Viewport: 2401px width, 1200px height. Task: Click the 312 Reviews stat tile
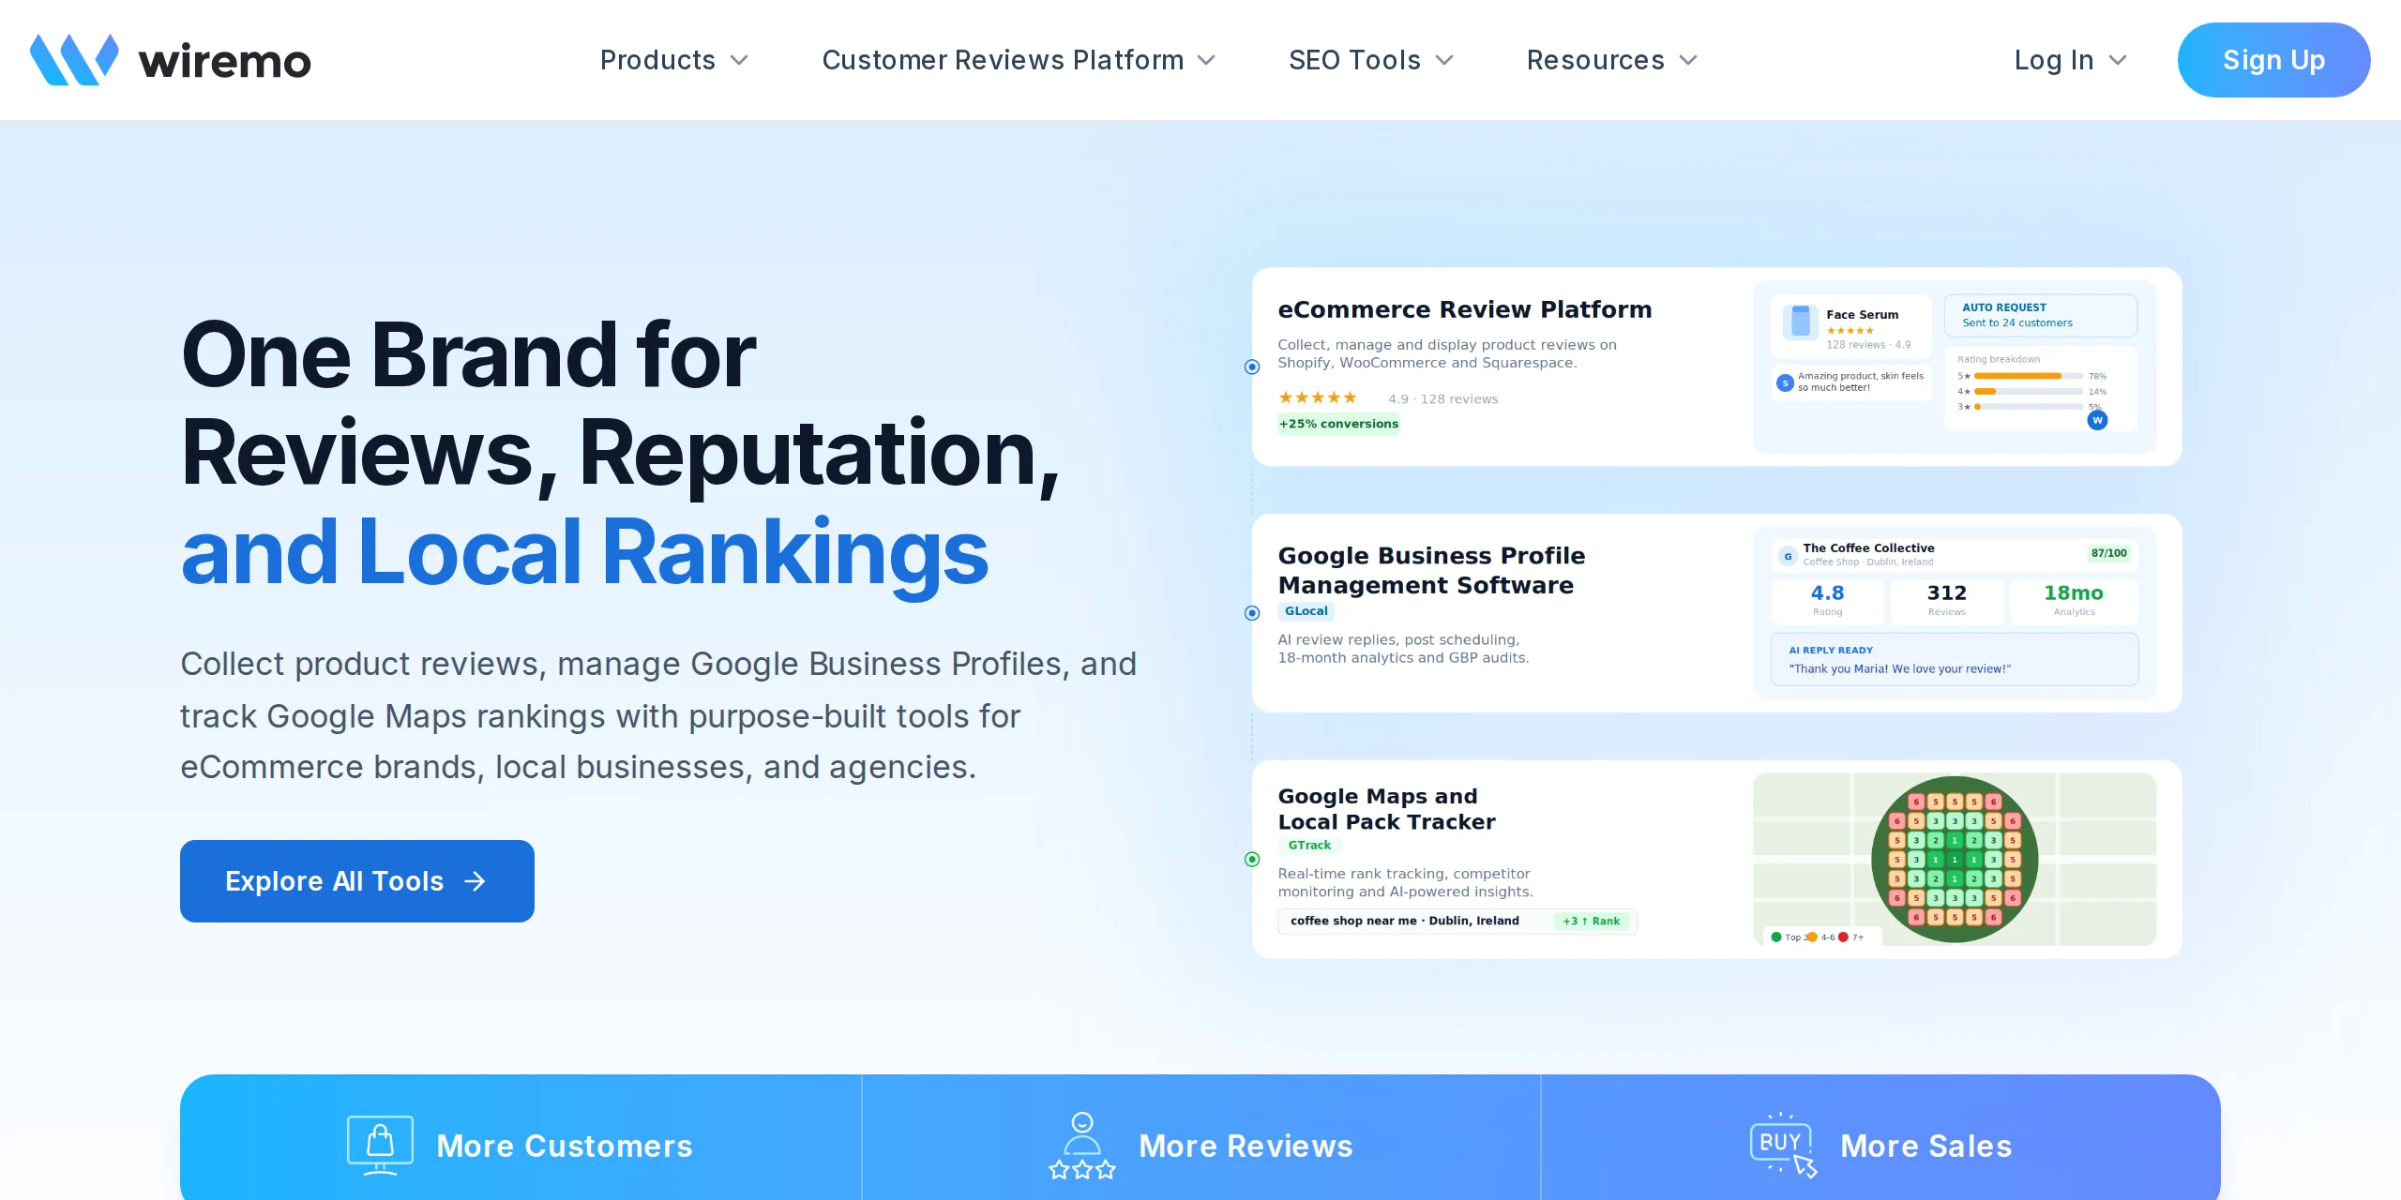pos(1946,601)
